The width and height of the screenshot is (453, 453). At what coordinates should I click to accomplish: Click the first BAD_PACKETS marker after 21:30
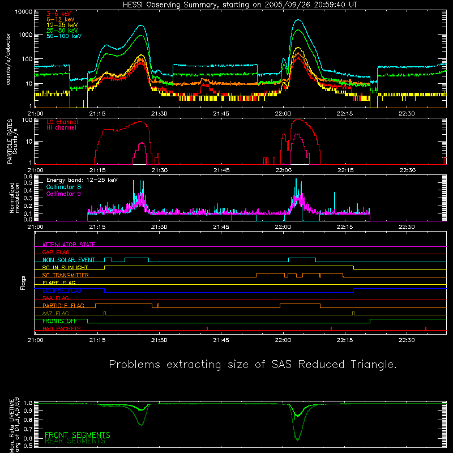pos(207,328)
